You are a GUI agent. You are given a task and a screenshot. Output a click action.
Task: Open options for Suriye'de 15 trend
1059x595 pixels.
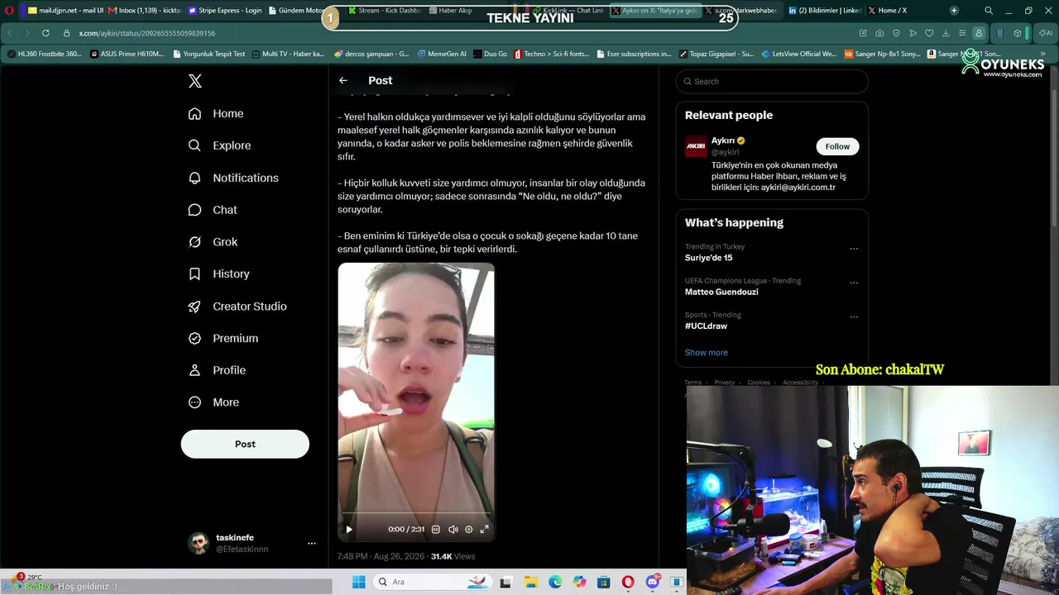pos(854,249)
